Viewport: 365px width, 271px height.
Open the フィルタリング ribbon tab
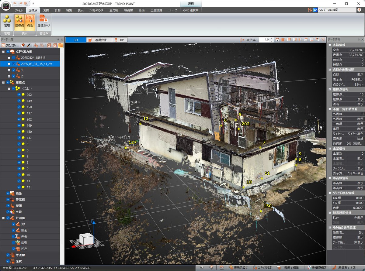(x=96, y=10)
